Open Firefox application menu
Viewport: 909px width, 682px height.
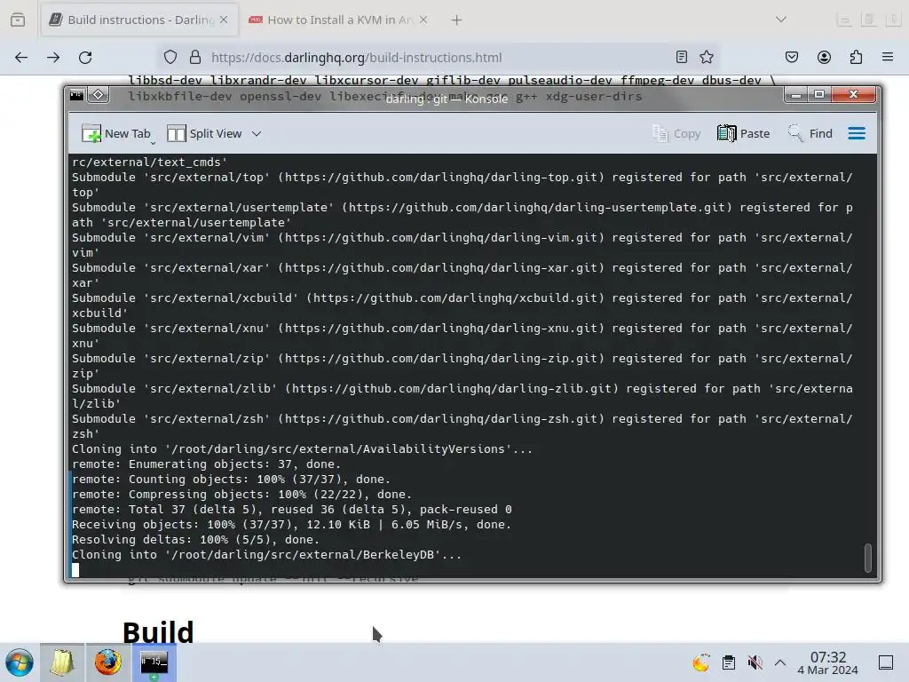[x=888, y=57]
